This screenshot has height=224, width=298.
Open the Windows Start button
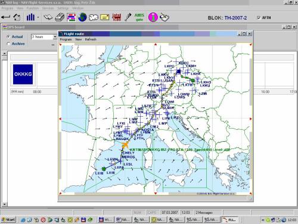coord(8,220)
